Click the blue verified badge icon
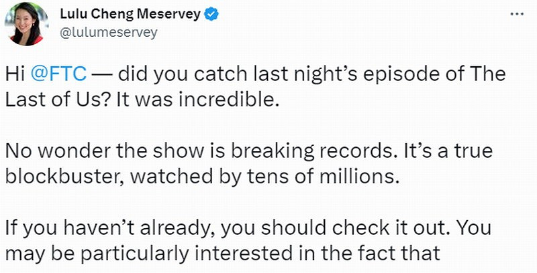The height and width of the screenshot is (273, 537). tap(209, 14)
